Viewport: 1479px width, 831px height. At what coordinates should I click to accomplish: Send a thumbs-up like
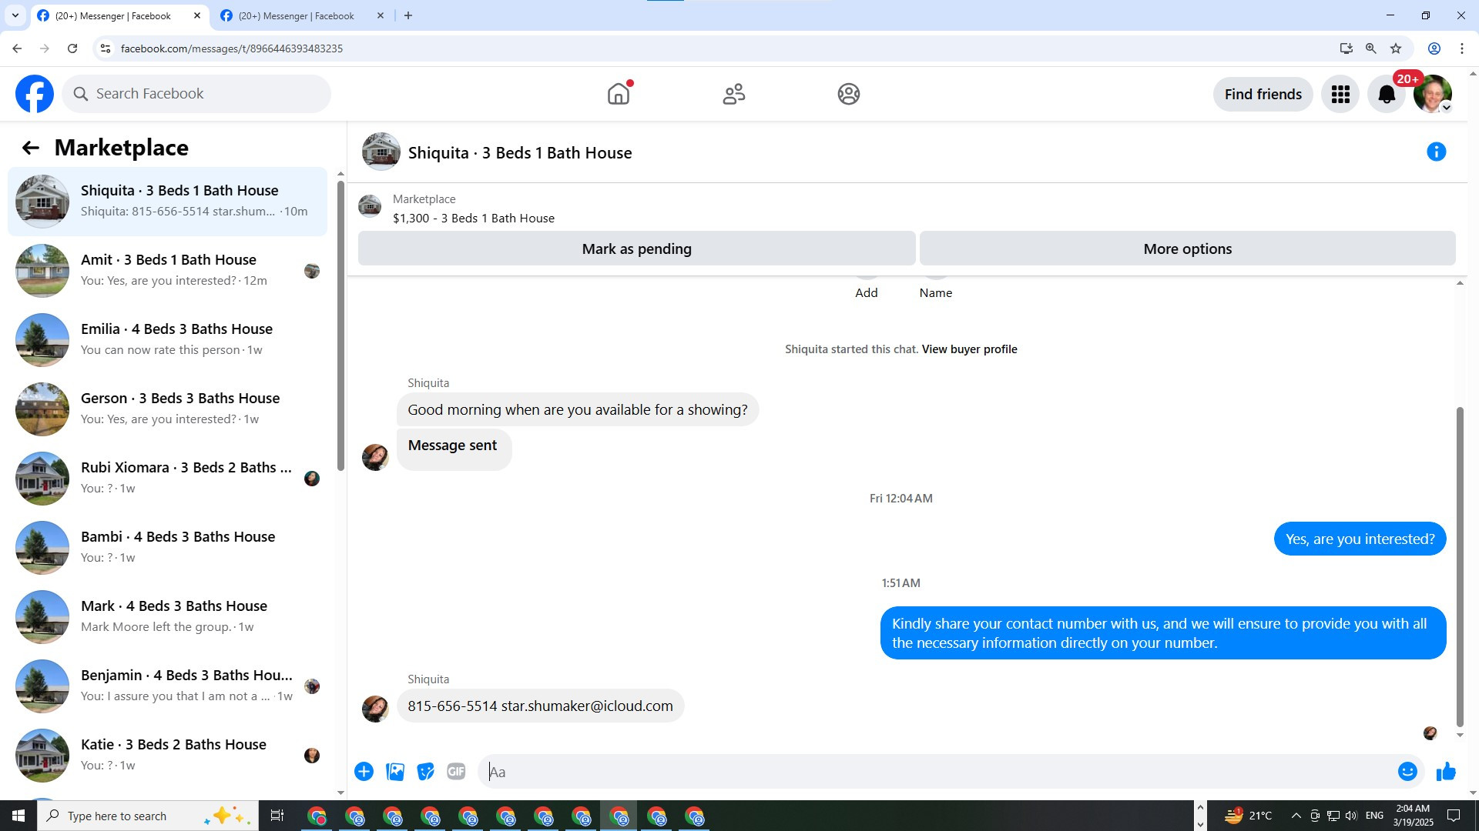[x=1446, y=772]
